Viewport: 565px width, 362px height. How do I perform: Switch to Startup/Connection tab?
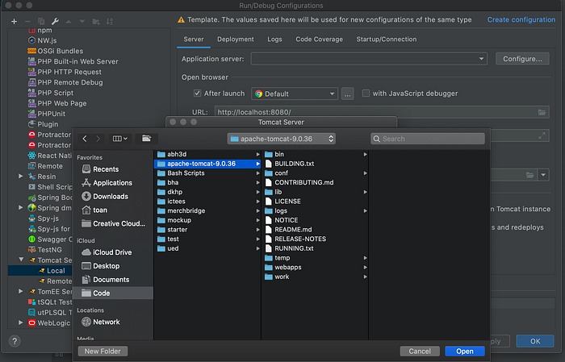pos(387,40)
